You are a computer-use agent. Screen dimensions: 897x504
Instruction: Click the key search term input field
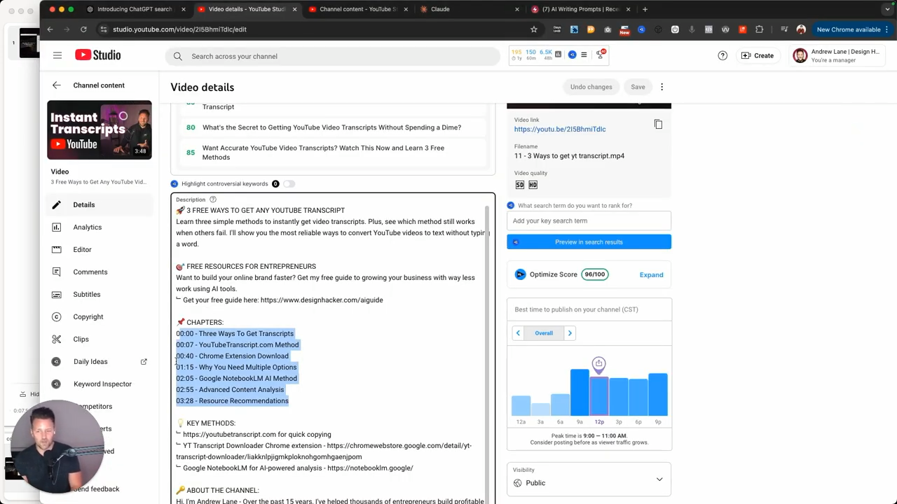pos(589,220)
